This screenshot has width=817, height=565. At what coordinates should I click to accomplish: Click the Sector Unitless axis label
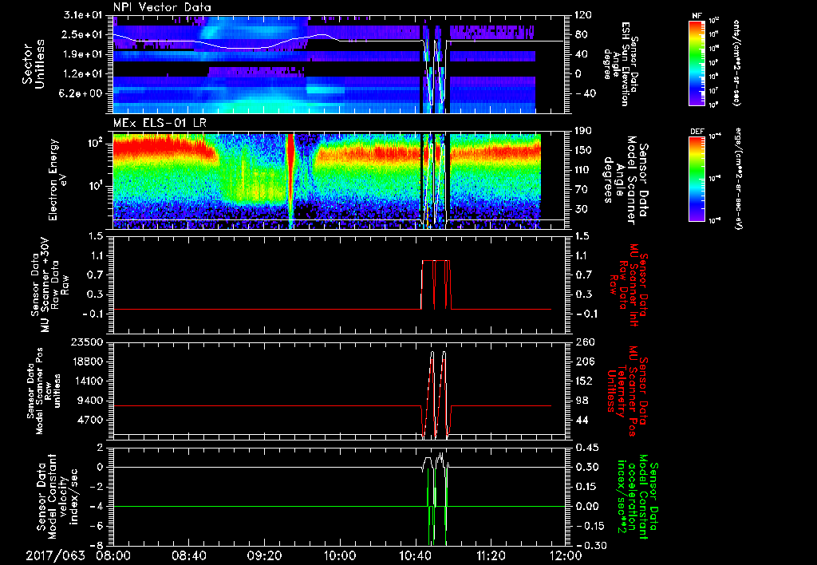coord(32,64)
